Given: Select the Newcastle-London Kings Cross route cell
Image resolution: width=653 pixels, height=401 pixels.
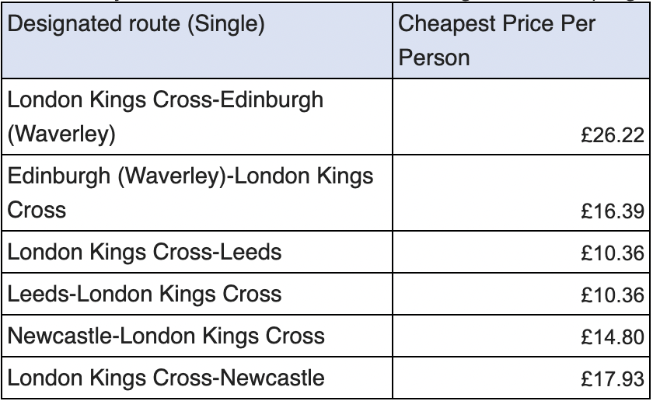Looking at the screenshot, I should click(x=197, y=336).
